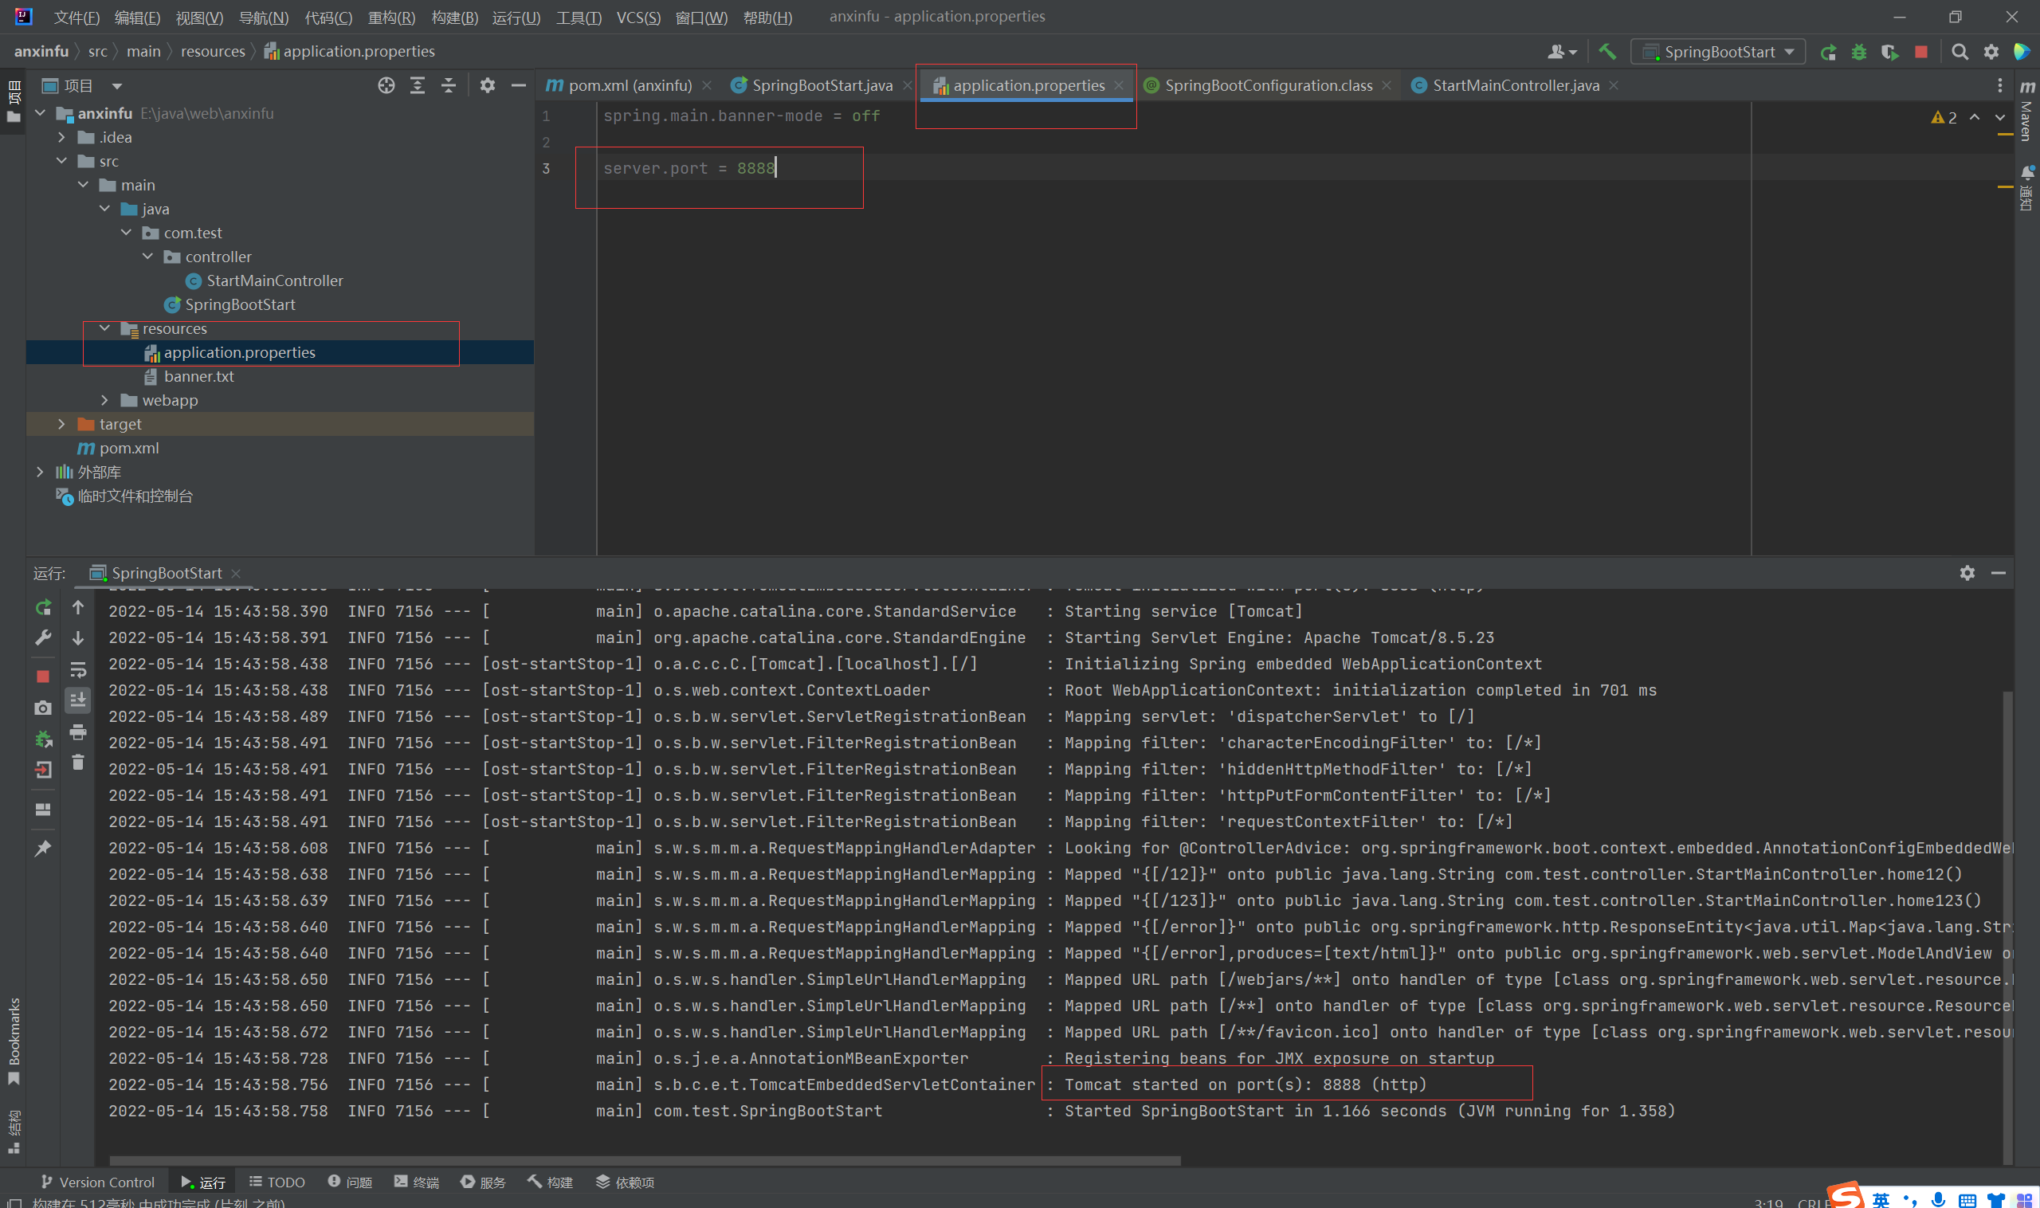Toggle the pin tab icon in run panel
Viewport: 2040px width, 1208px height.
[x=43, y=848]
